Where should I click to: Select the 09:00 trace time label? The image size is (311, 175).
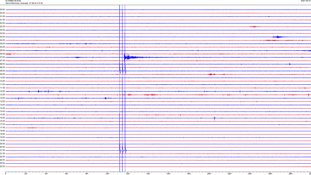(3, 71)
